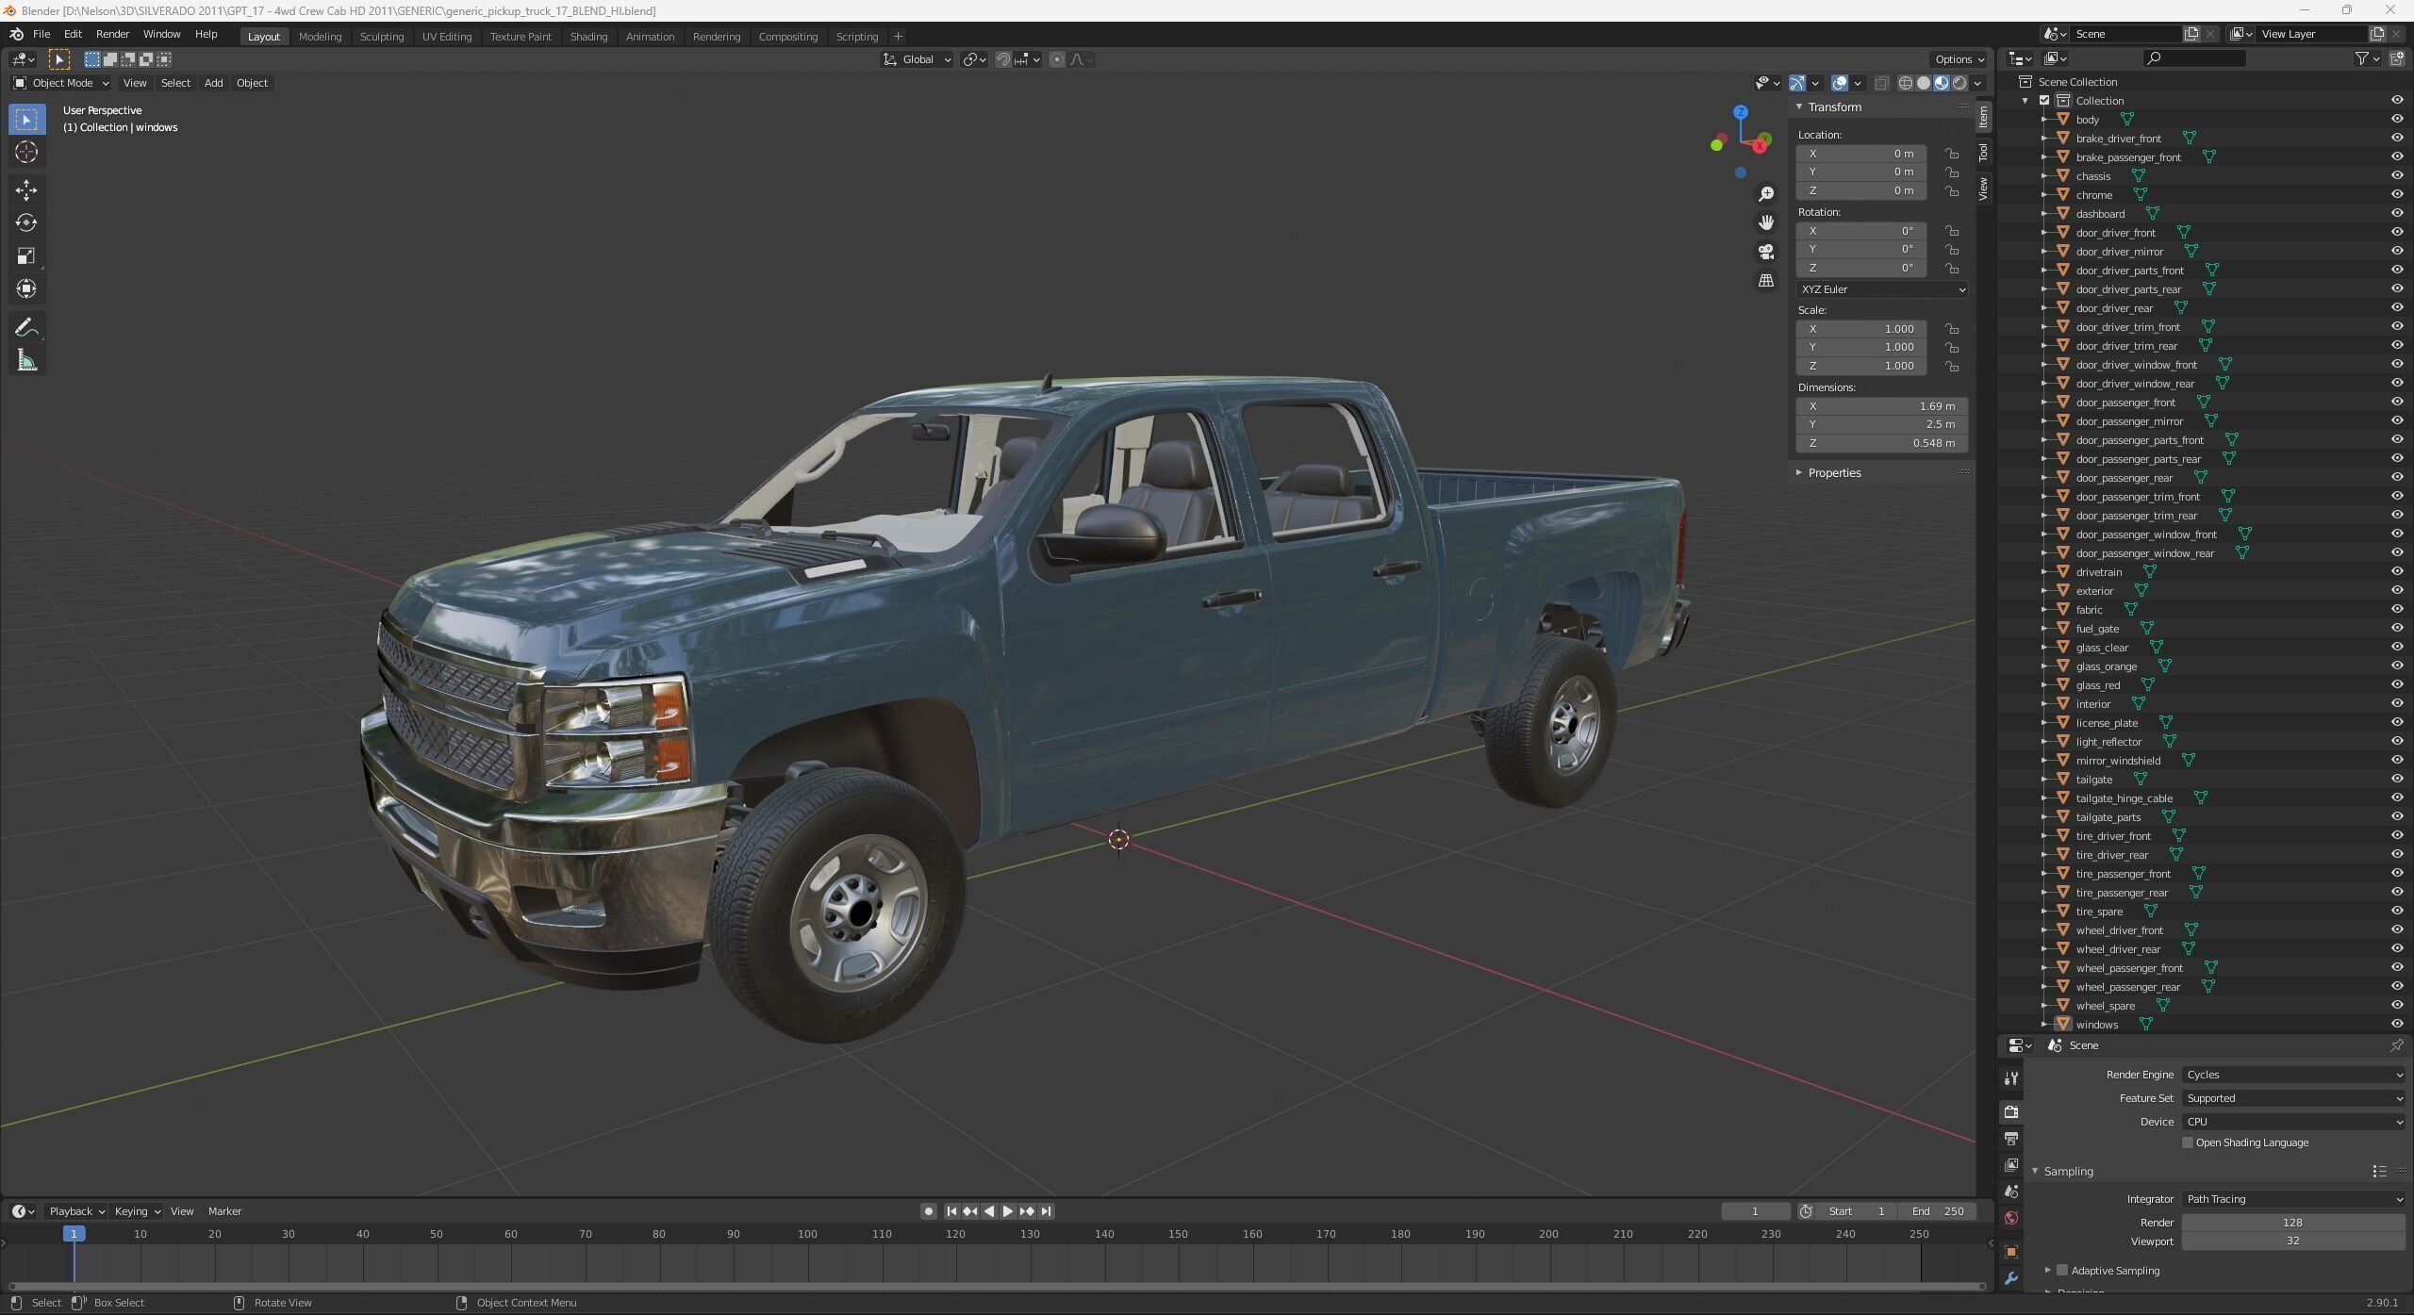Toggle camera view with camera icon
Viewport: 2414px width, 1315px height.
tap(1766, 252)
